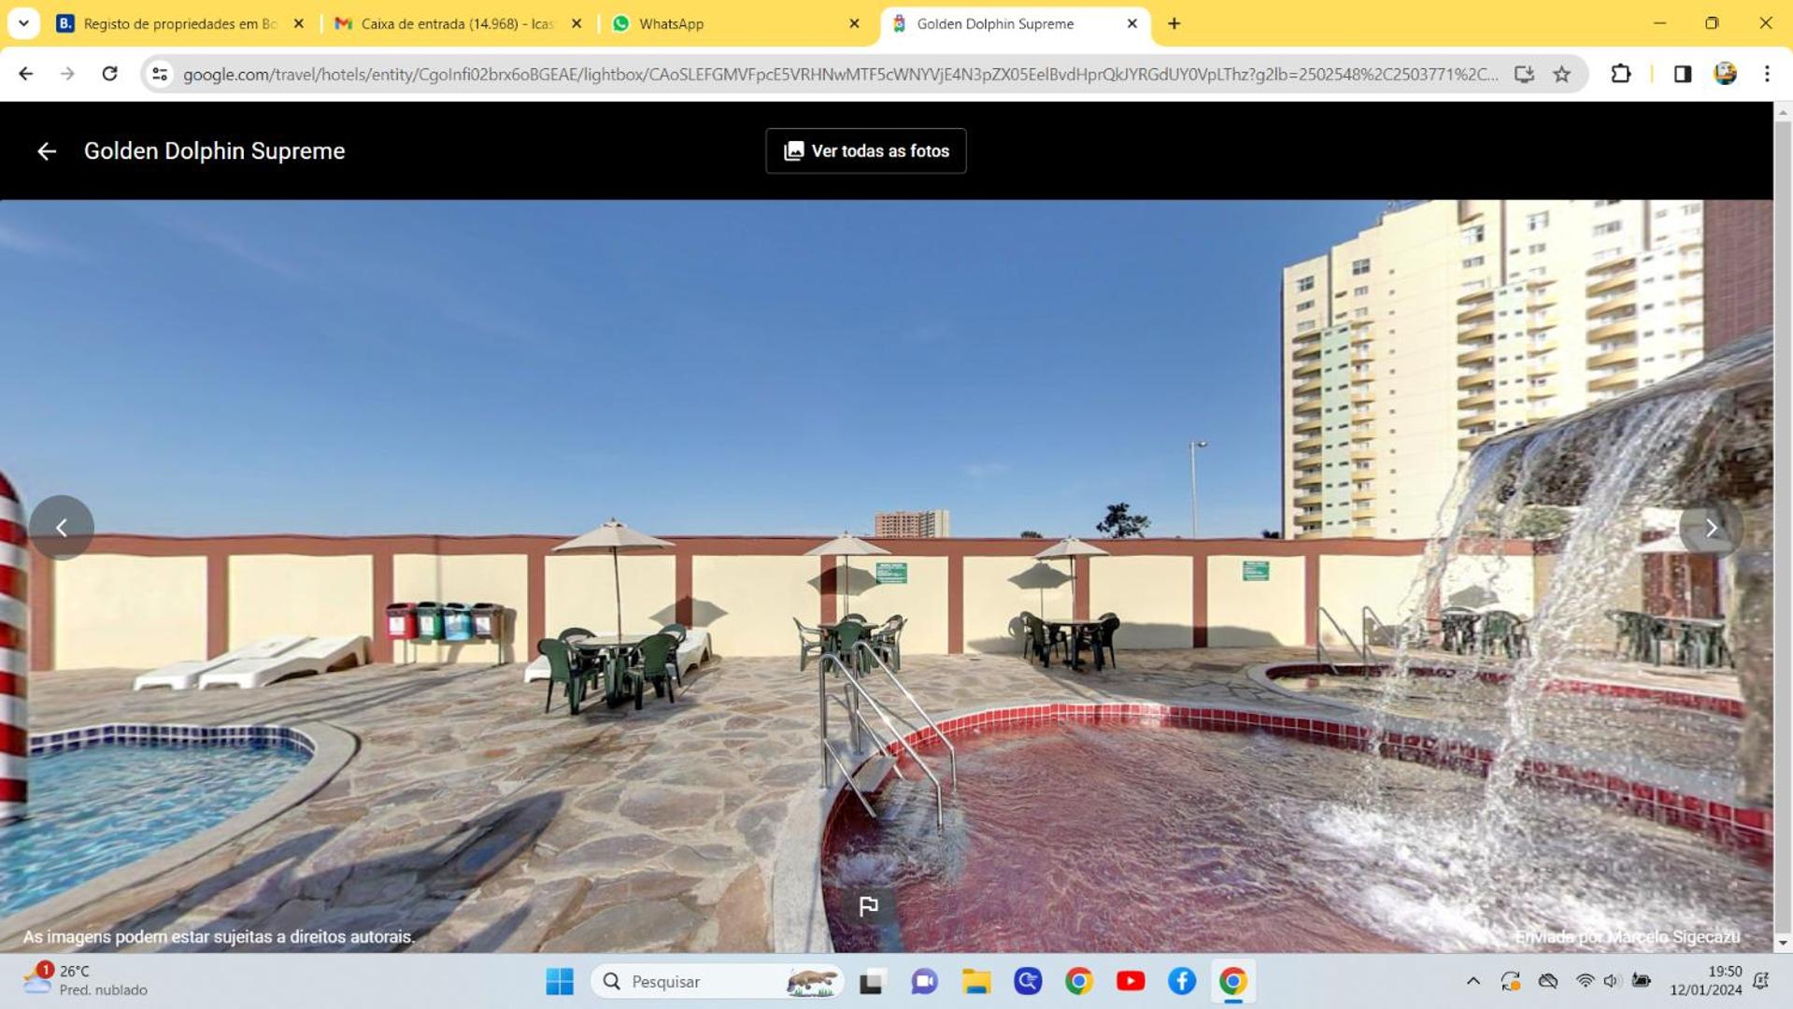Open Ver todas as fotos gallery

(x=865, y=151)
